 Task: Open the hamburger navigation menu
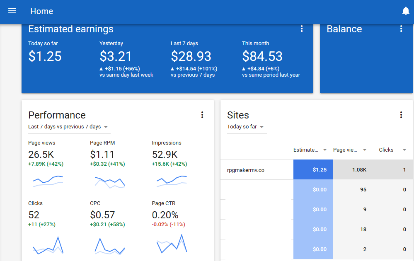(x=12, y=11)
